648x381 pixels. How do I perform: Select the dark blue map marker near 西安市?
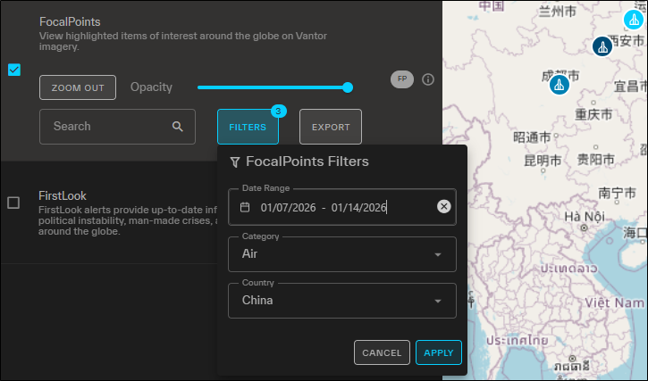(603, 46)
